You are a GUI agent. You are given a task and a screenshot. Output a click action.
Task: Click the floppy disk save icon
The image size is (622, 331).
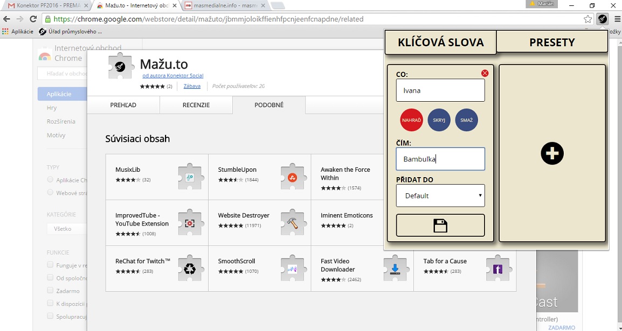[440, 226]
